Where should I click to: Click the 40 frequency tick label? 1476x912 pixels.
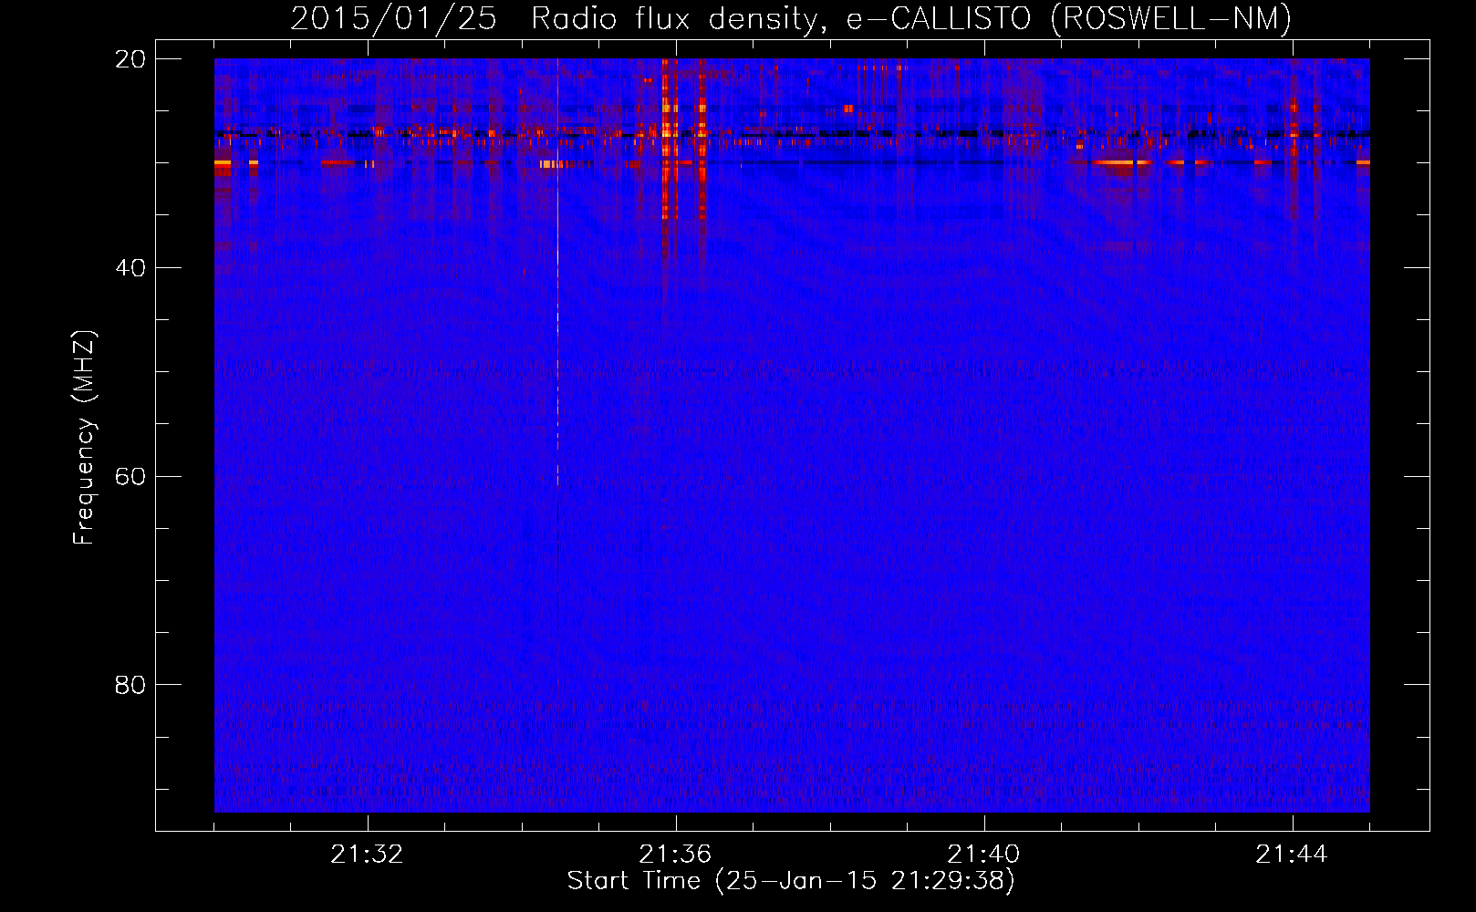(x=130, y=268)
